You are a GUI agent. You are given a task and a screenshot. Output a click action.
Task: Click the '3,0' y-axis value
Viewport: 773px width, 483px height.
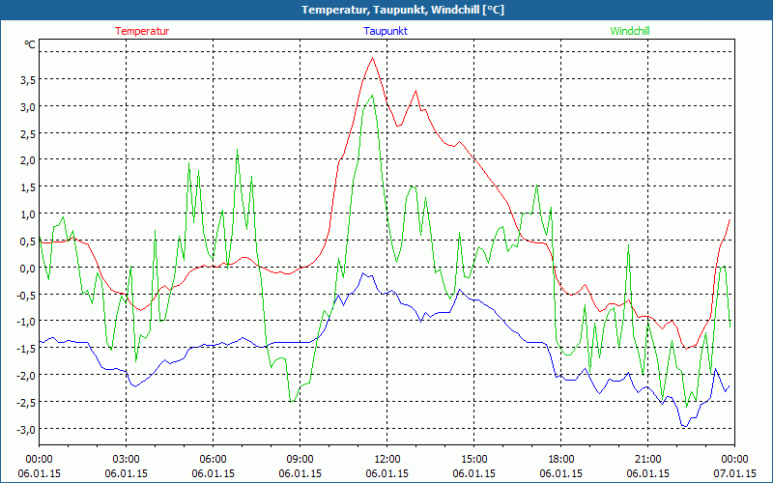pos(27,107)
